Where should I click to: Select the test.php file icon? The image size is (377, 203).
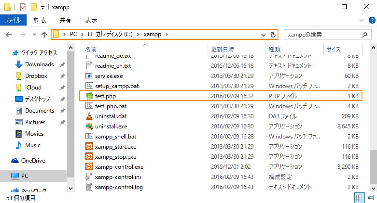(89, 96)
